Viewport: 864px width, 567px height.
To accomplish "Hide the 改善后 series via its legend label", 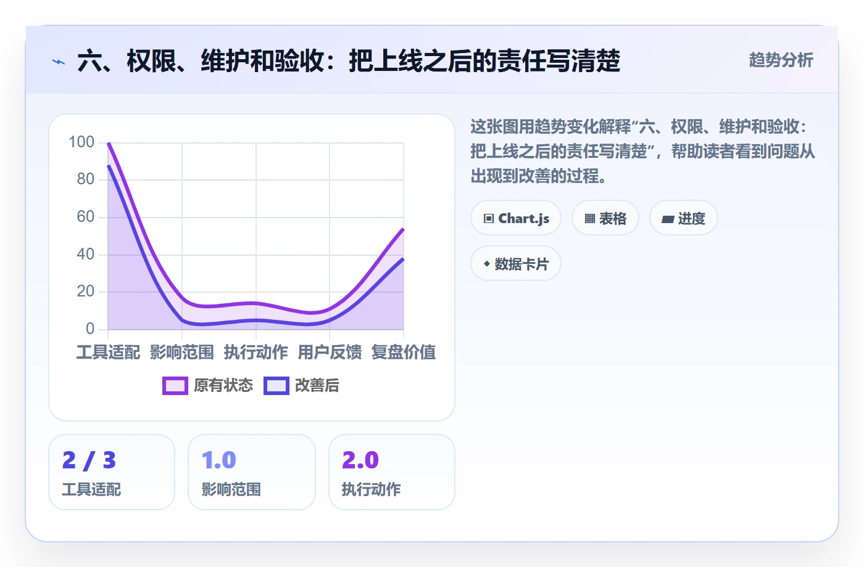I will (x=317, y=386).
